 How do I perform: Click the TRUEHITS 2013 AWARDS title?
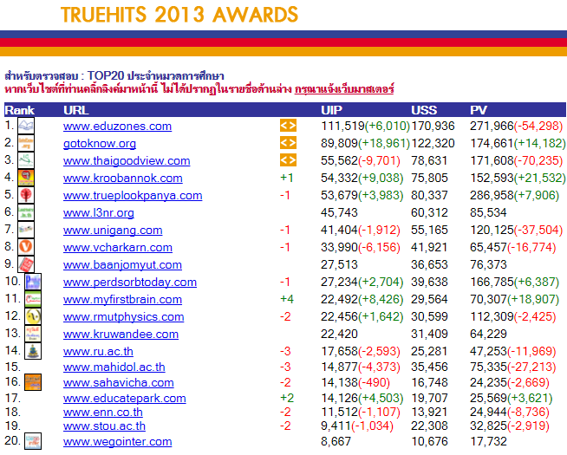179,15
